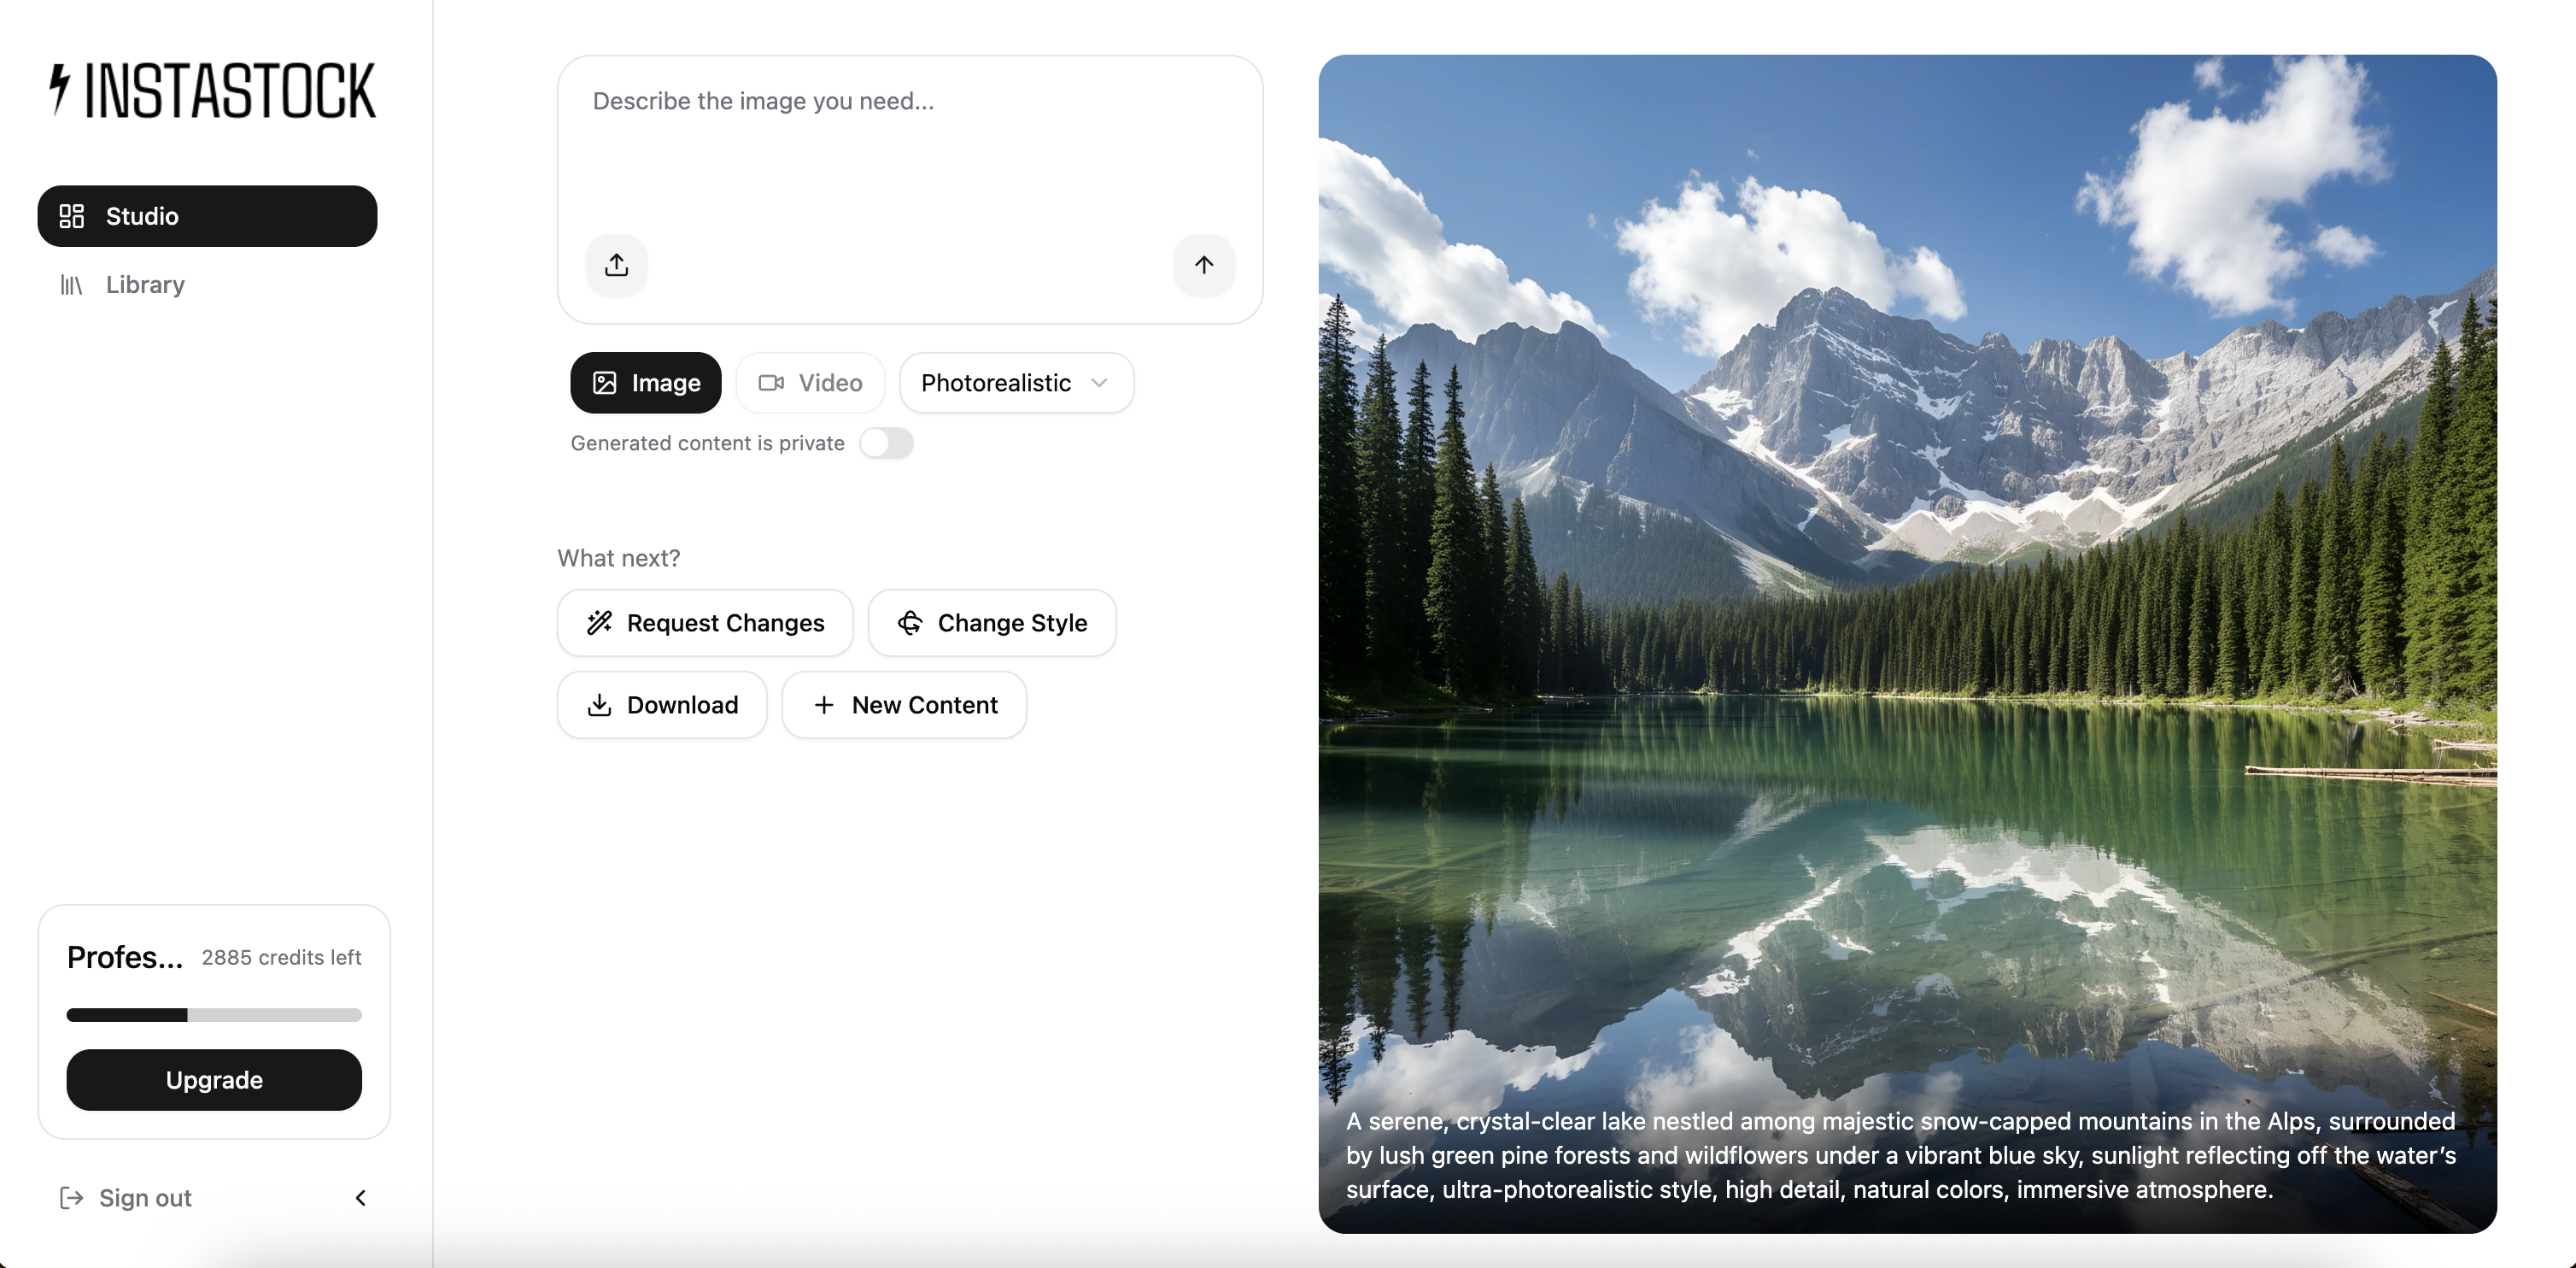Start New Content
The height and width of the screenshot is (1268, 2576).
(x=904, y=705)
